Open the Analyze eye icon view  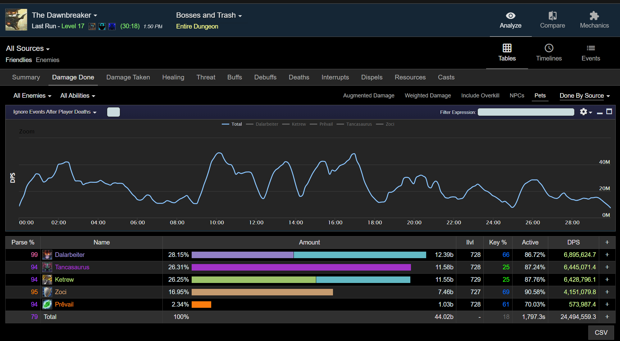510,16
